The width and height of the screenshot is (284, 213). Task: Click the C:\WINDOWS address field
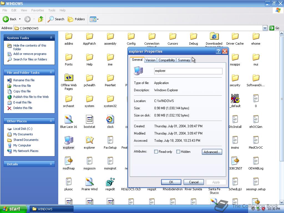coord(139,28)
